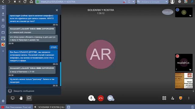Click the red raised-hand indicator on AlexandeR
The height and width of the screenshot is (109, 195).
(177, 56)
